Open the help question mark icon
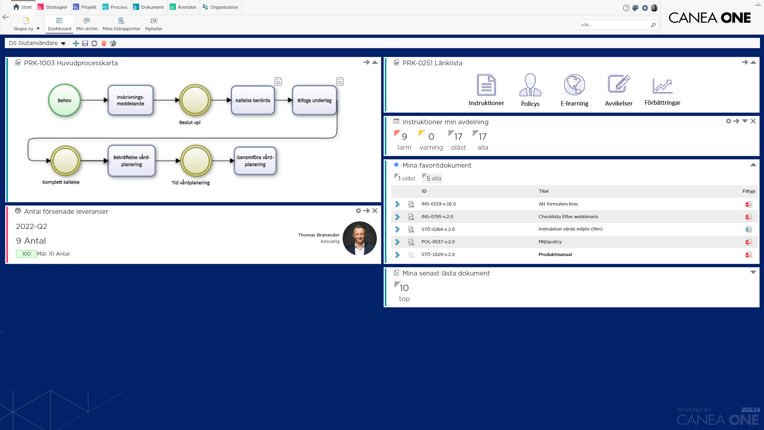 (x=626, y=8)
